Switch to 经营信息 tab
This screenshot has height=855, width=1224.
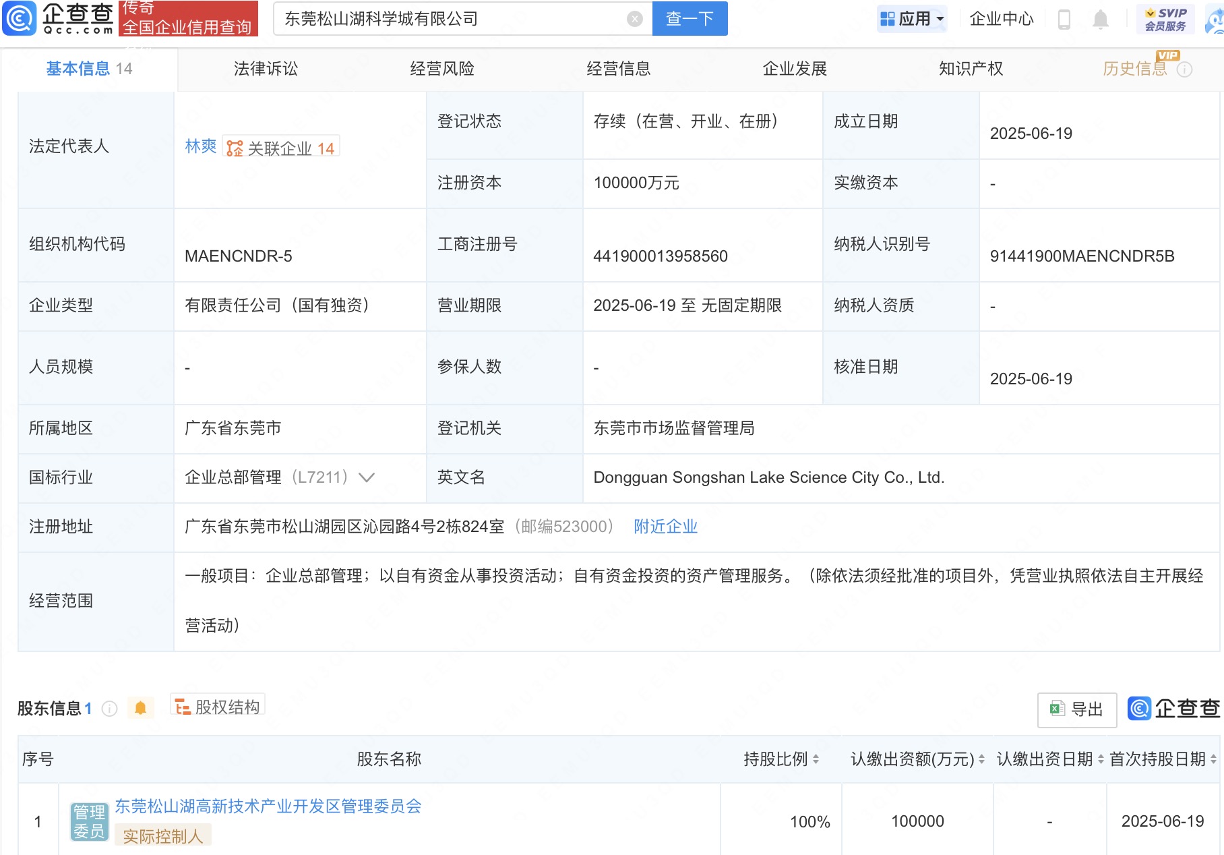click(618, 69)
